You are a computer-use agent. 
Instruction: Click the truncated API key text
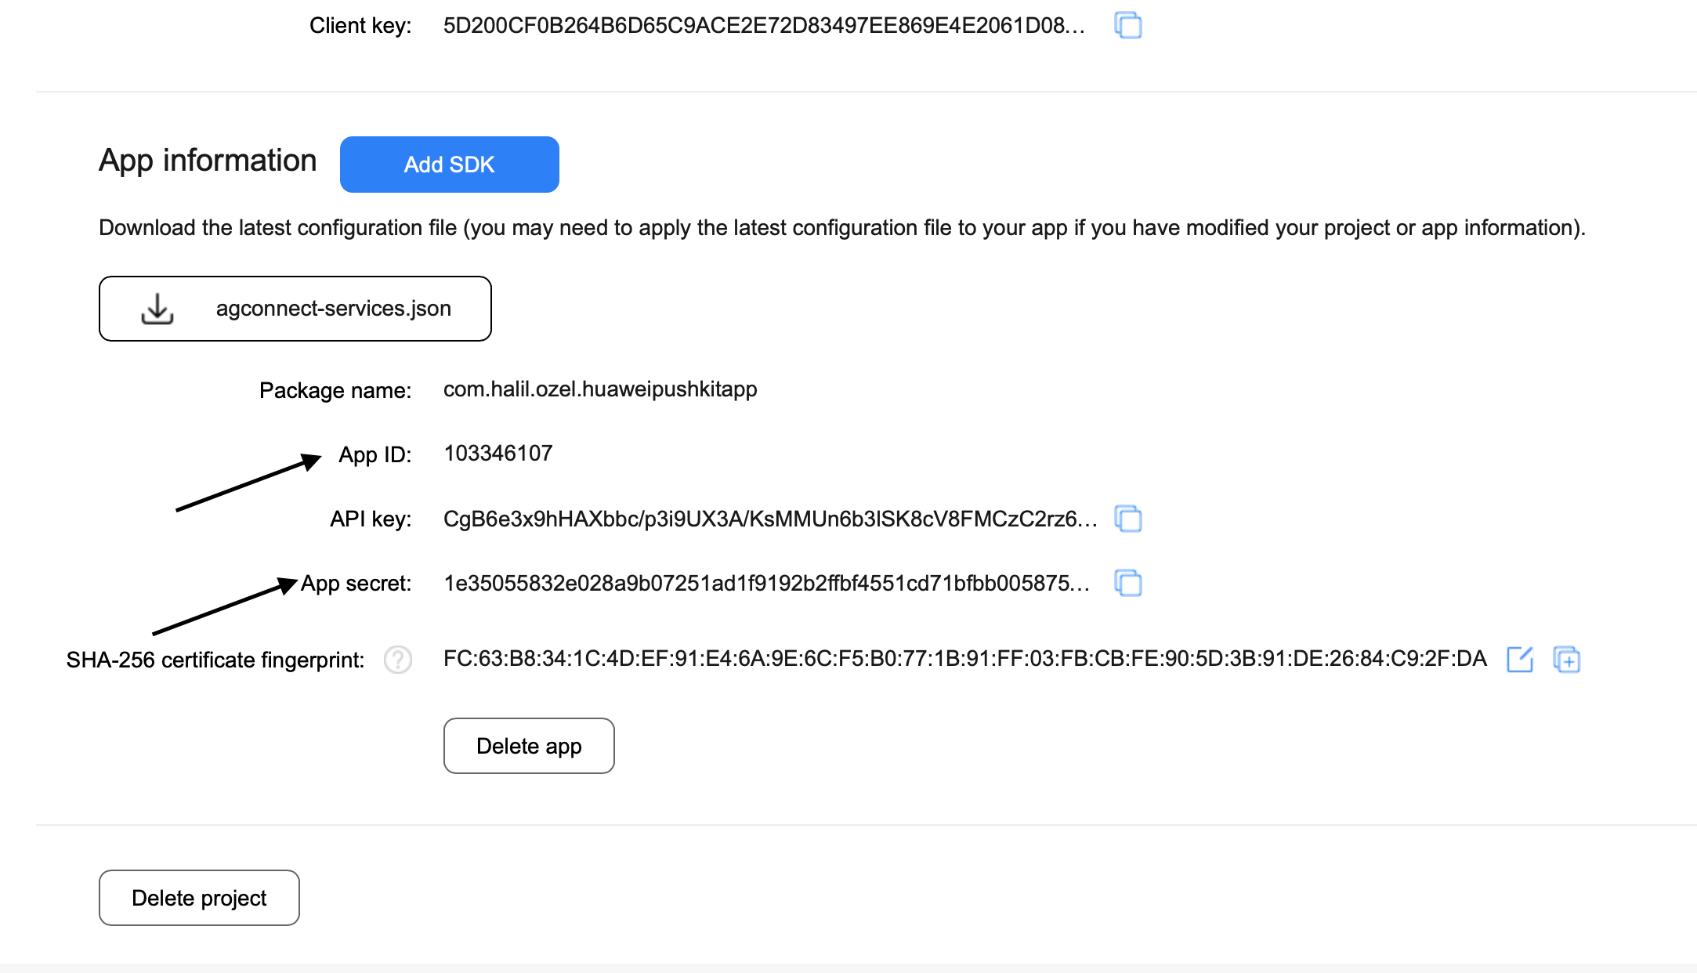coord(770,519)
